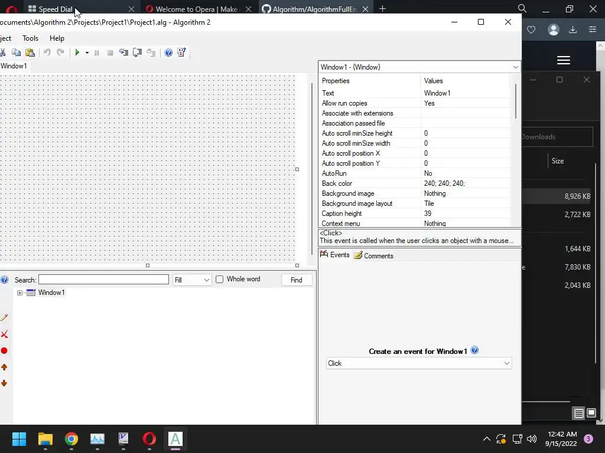
Task: Open File Explorer from taskbar
Action: pos(45,439)
